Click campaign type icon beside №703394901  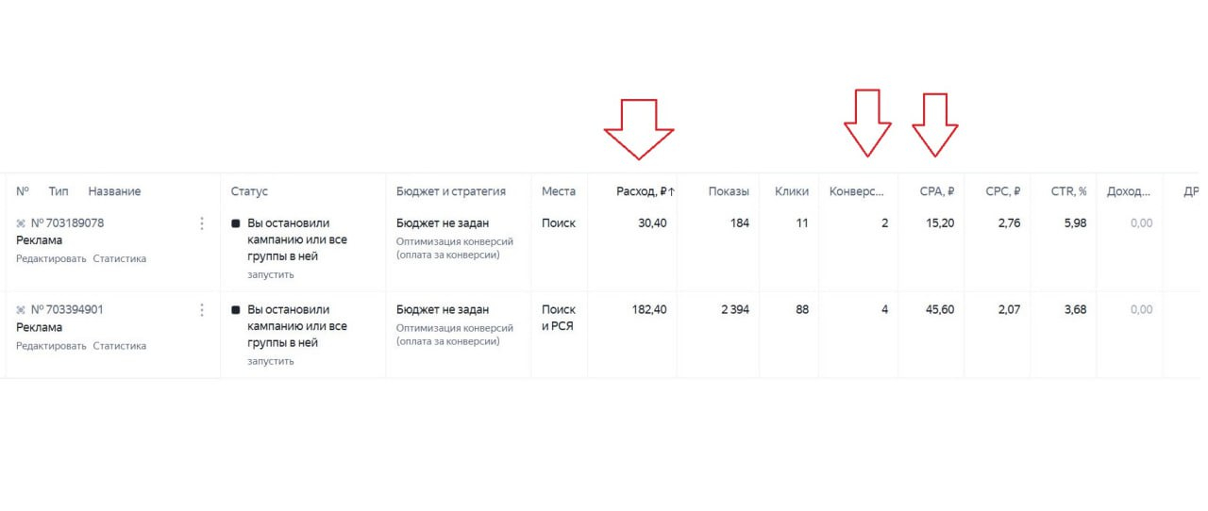tap(21, 309)
